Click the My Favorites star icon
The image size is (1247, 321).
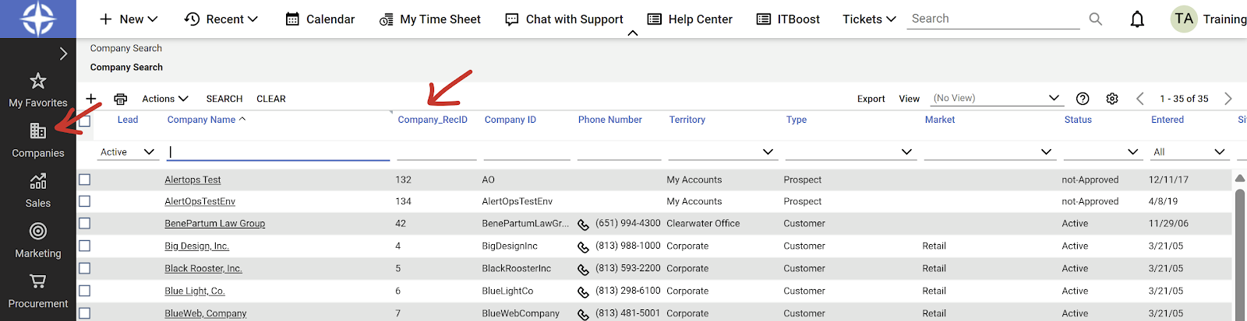pyautogui.click(x=37, y=81)
